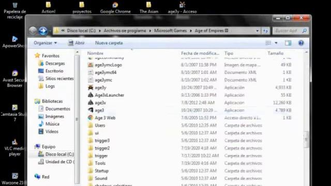The width and height of the screenshot is (331, 186).
Task: Launch Camtasia Studio 7 shortcut
Action: pyautogui.click(x=14, y=113)
